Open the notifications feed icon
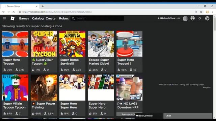The width and height of the screenshot is (216, 121). (185, 18)
